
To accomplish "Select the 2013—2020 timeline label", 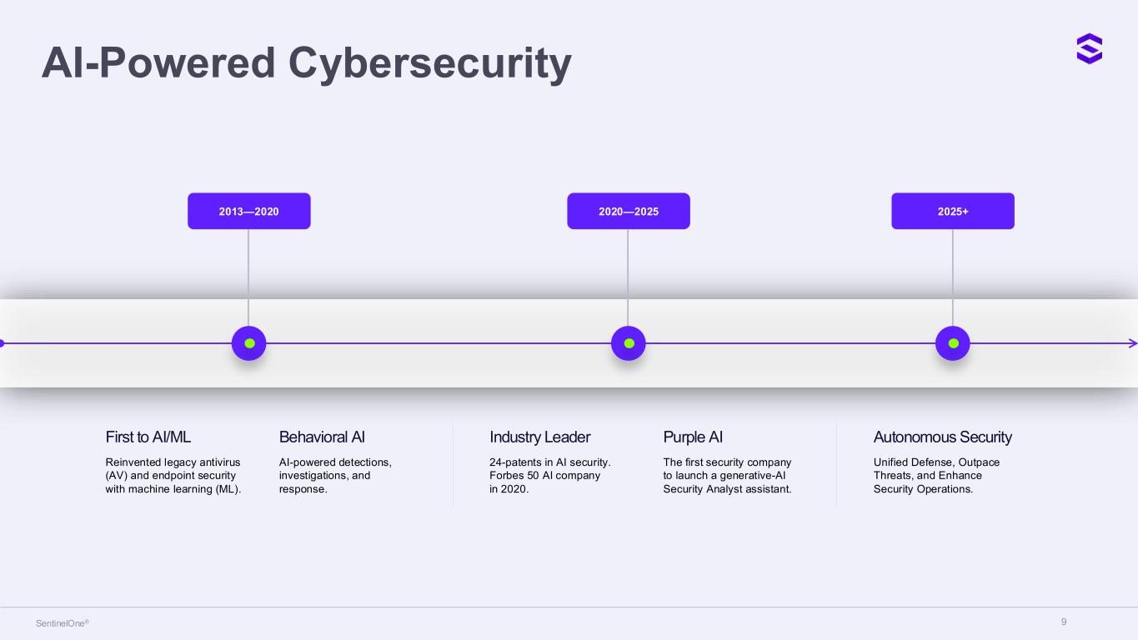I will [x=249, y=211].
